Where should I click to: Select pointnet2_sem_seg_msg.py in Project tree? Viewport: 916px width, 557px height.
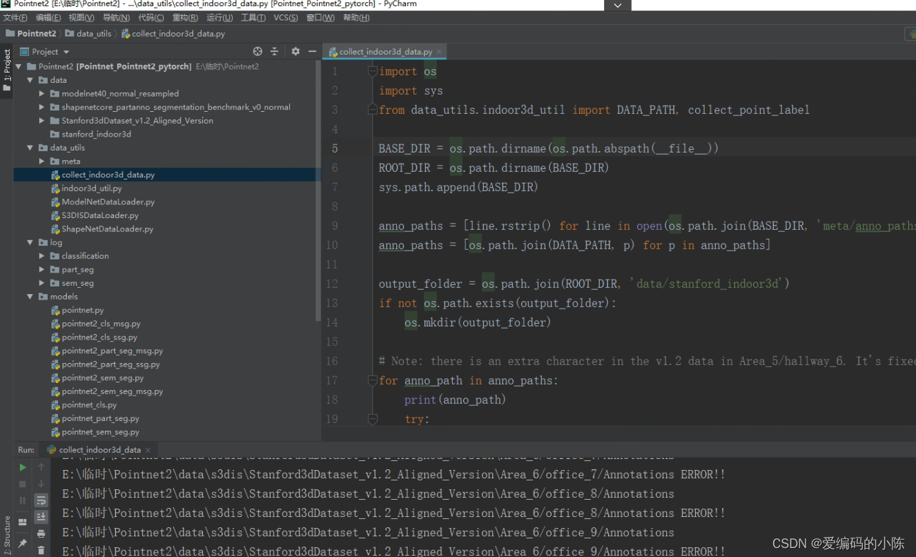pos(112,391)
